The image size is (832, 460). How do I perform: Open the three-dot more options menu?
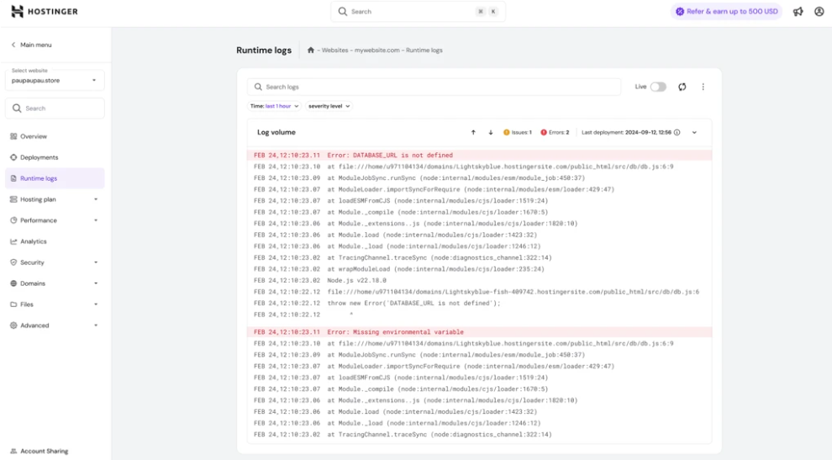(703, 87)
